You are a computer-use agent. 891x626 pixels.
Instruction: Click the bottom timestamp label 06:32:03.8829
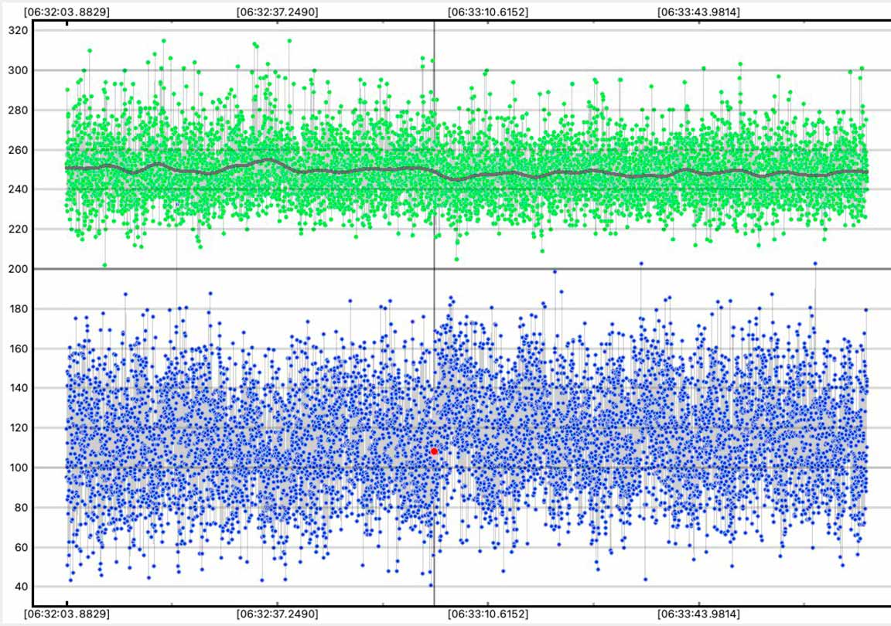(67, 614)
